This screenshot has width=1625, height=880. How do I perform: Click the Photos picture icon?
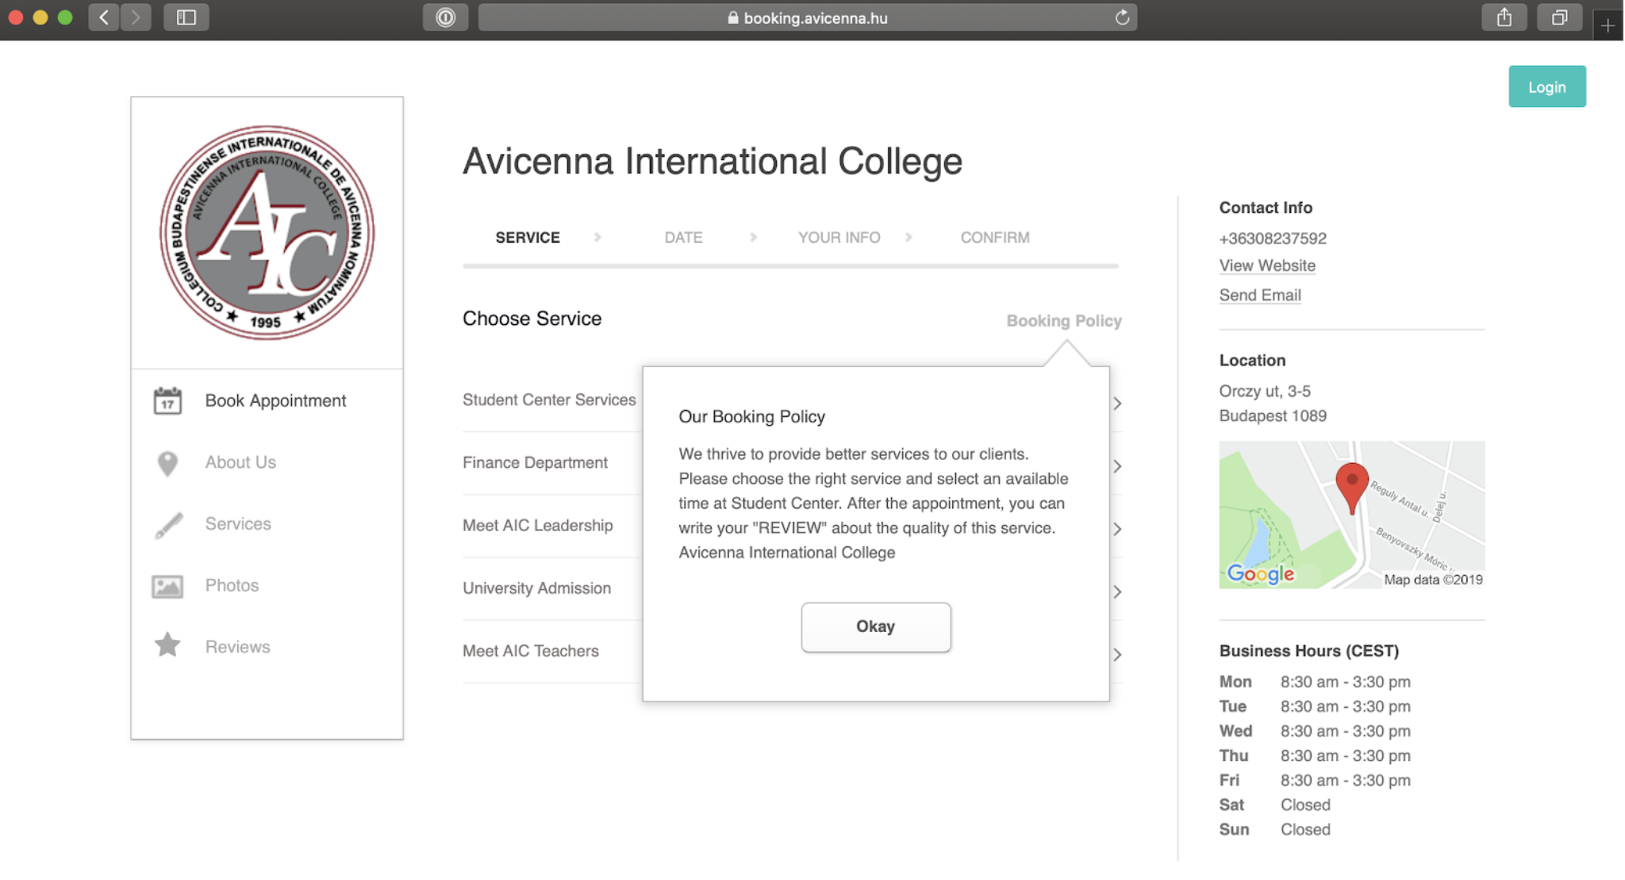tap(167, 586)
